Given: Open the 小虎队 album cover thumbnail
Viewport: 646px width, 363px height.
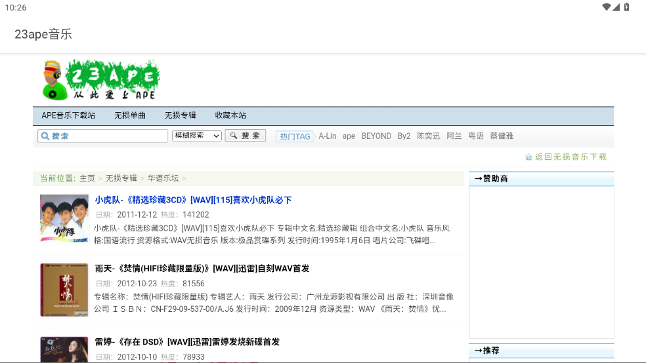Looking at the screenshot, I should [x=64, y=220].
